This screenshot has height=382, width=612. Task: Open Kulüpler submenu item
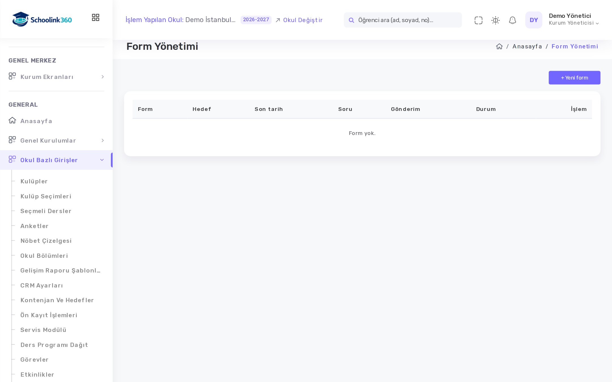34,181
